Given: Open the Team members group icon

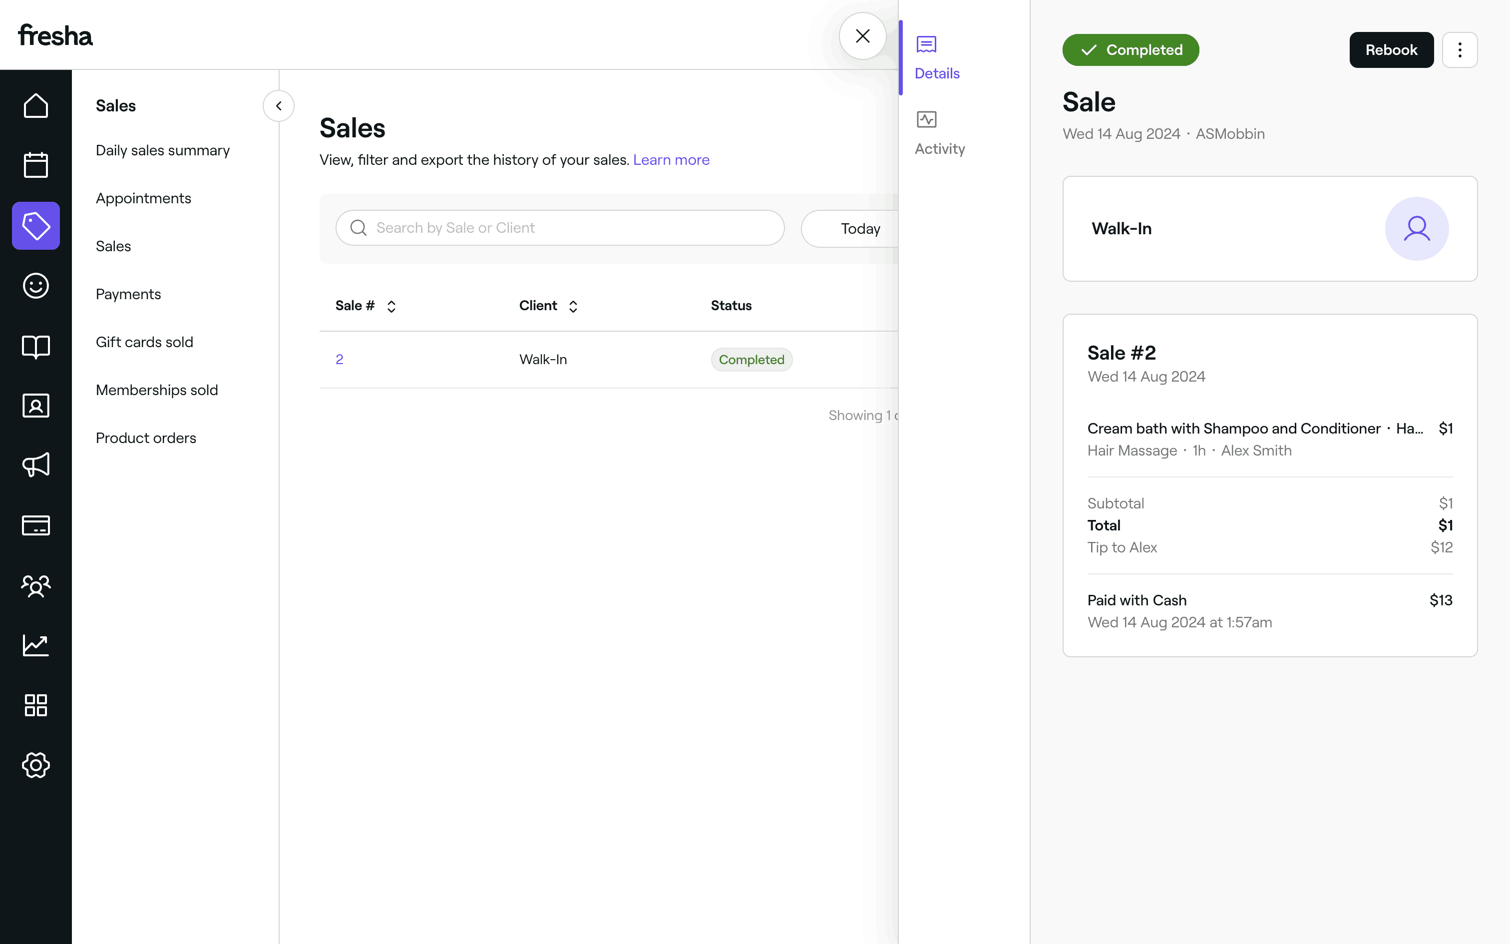Looking at the screenshot, I should pos(35,585).
